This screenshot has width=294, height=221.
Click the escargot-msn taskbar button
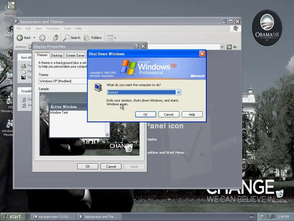53,217
